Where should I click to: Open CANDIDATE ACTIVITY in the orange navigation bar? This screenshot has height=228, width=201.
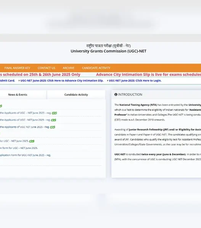tap(96, 68)
